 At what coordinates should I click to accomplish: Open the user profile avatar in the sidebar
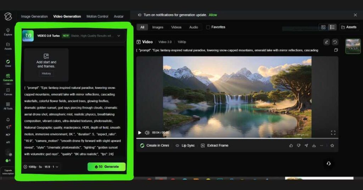[x=9, y=152]
